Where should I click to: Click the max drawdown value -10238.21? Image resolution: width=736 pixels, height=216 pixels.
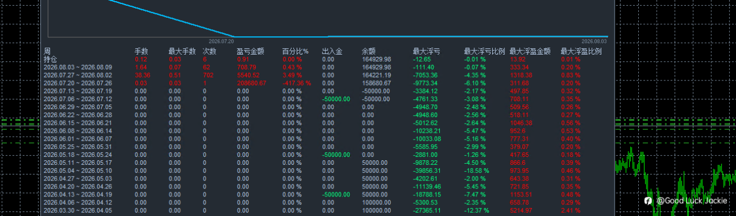click(427, 131)
